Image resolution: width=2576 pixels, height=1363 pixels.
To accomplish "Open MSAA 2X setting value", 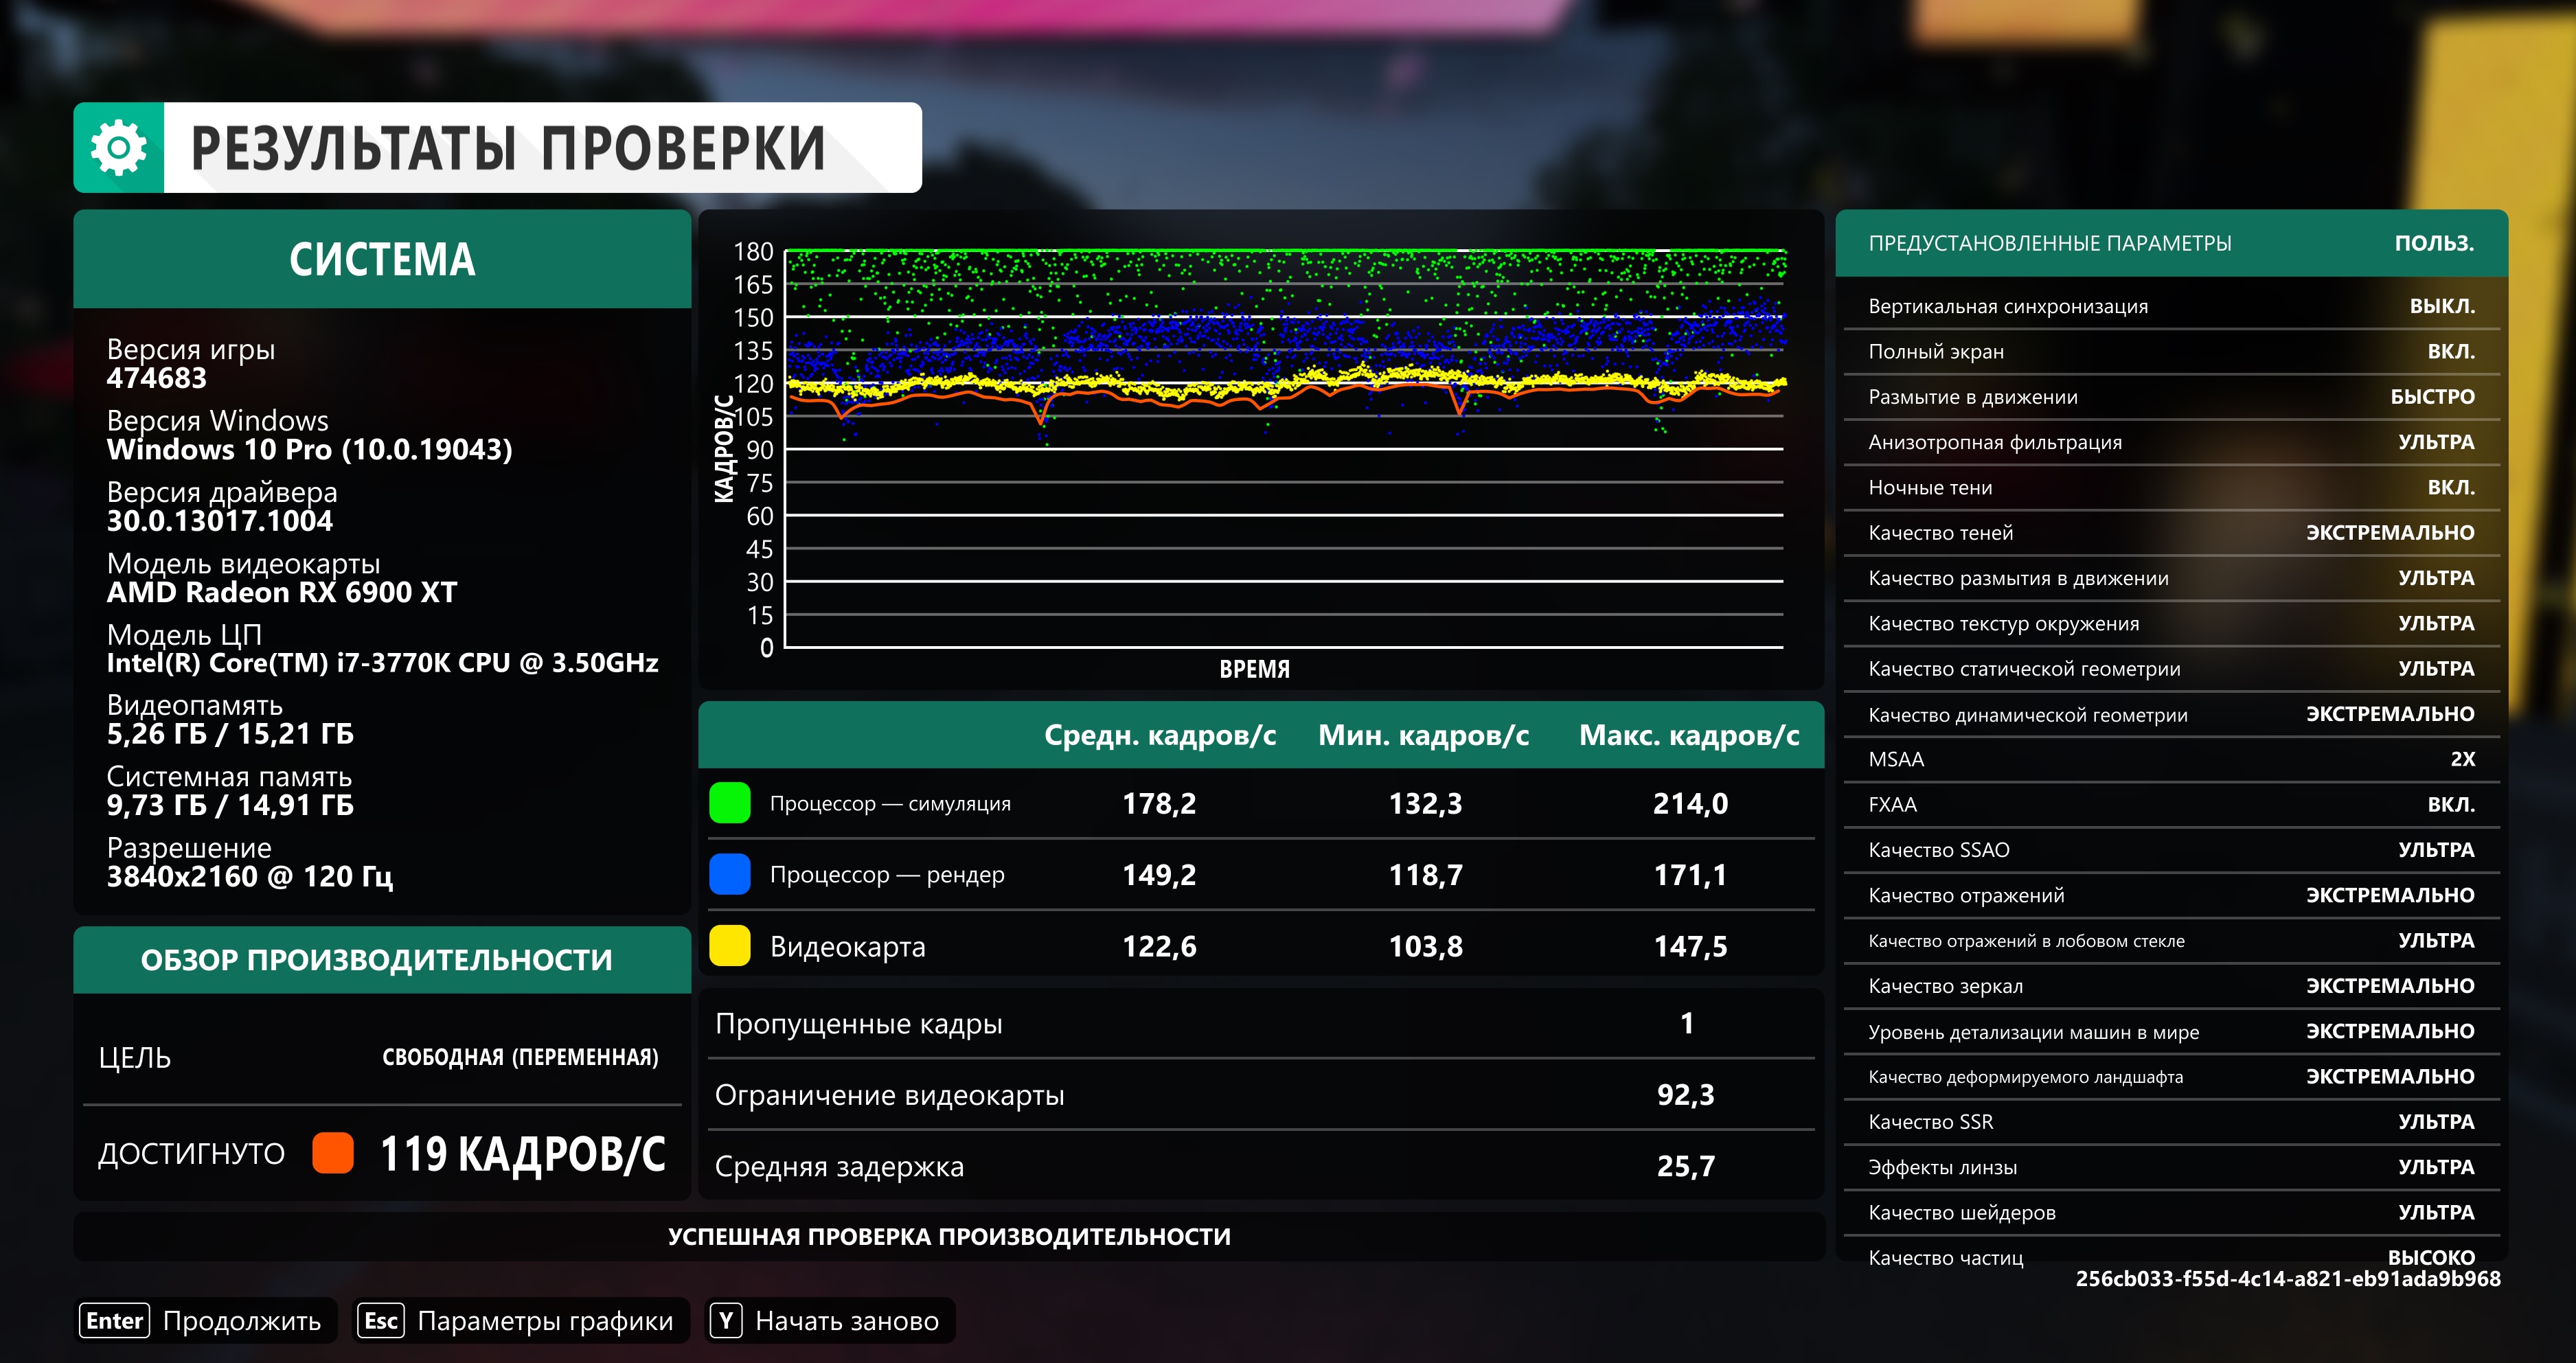I will tap(2461, 759).
